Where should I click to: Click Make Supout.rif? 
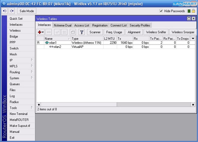(21, 126)
